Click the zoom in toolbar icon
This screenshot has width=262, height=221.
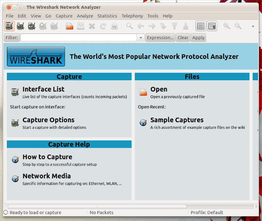tap(227, 26)
